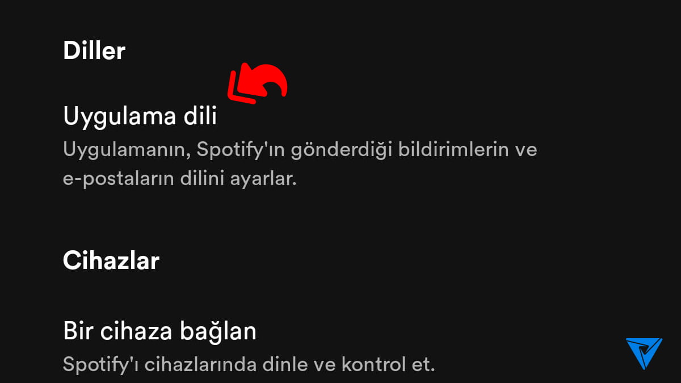681x383 pixels.
Task: Click the blue triangular logo watermark
Action: 644,353
